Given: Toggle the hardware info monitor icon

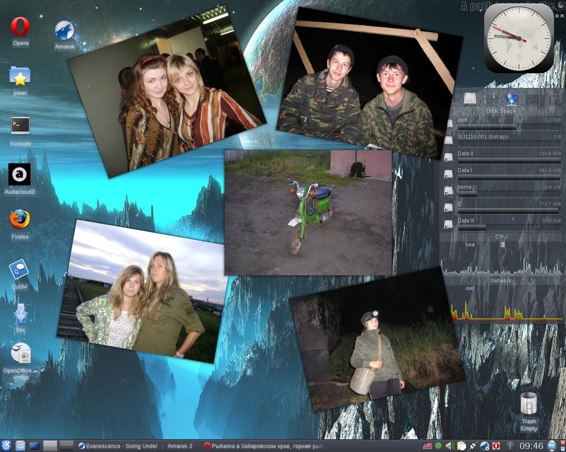Looking at the screenshot, I should pyautogui.click(x=491, y=99).
